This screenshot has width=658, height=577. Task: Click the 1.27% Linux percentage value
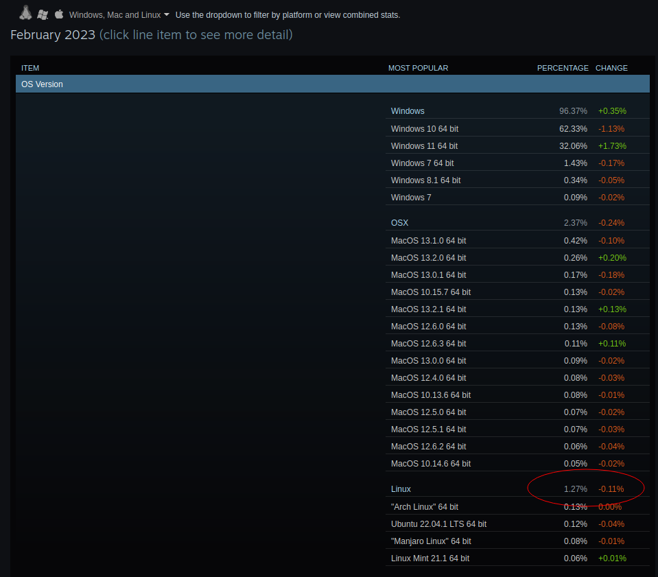click(576, 489)
